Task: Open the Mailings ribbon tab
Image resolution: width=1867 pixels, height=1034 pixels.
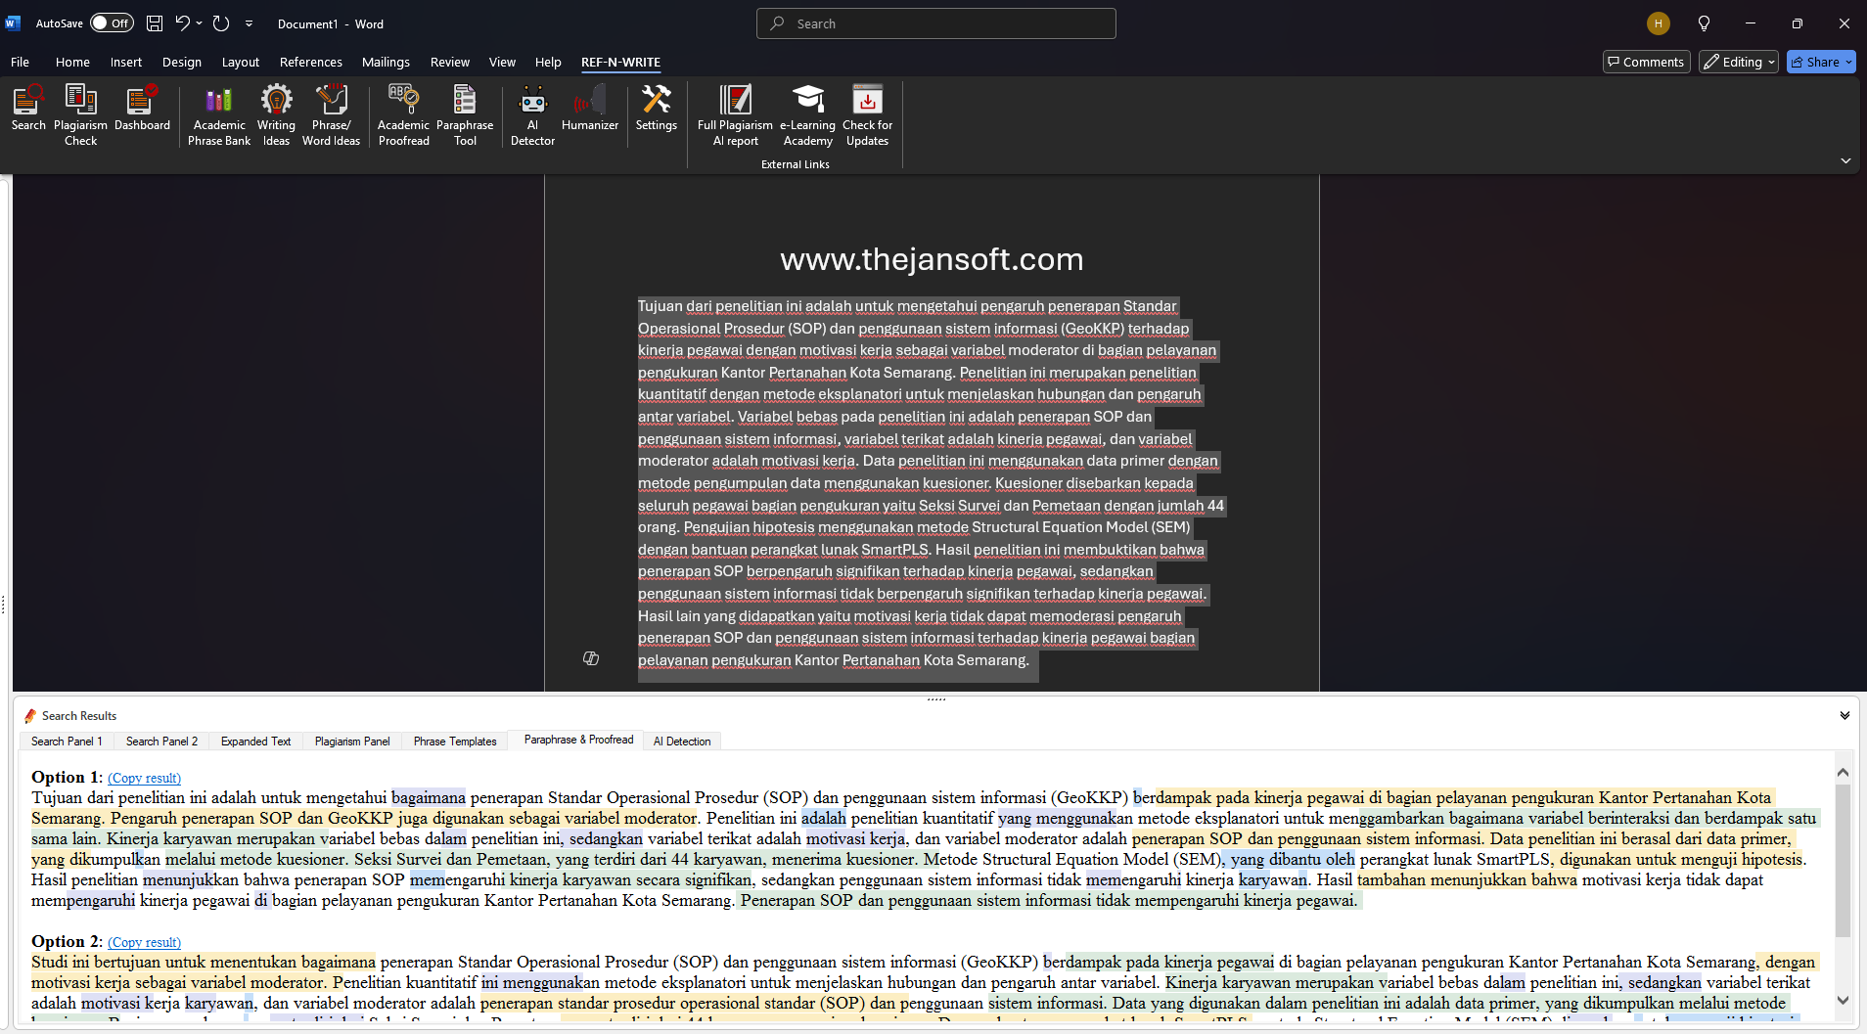Action: 386,62
